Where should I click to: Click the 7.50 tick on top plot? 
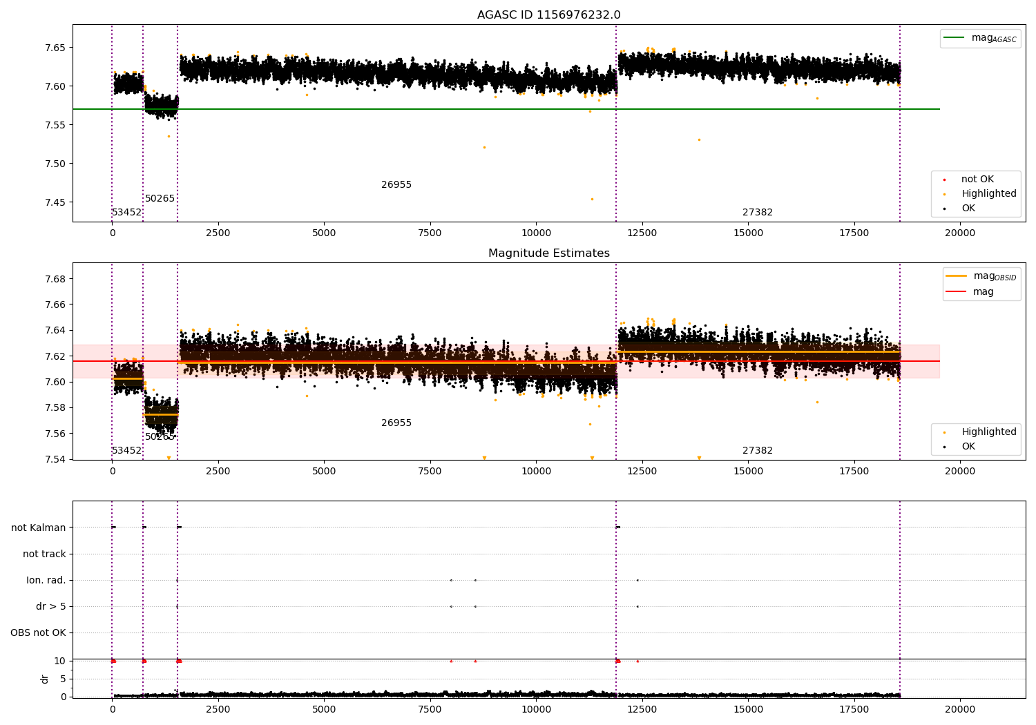coord(55,164)
